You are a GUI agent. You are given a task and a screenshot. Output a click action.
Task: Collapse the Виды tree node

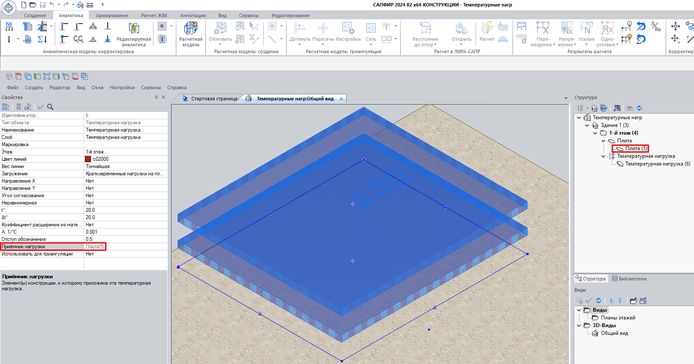(579, 310)
